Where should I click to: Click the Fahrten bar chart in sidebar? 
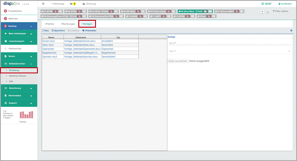pyautogui.click(x=26, y=115)
